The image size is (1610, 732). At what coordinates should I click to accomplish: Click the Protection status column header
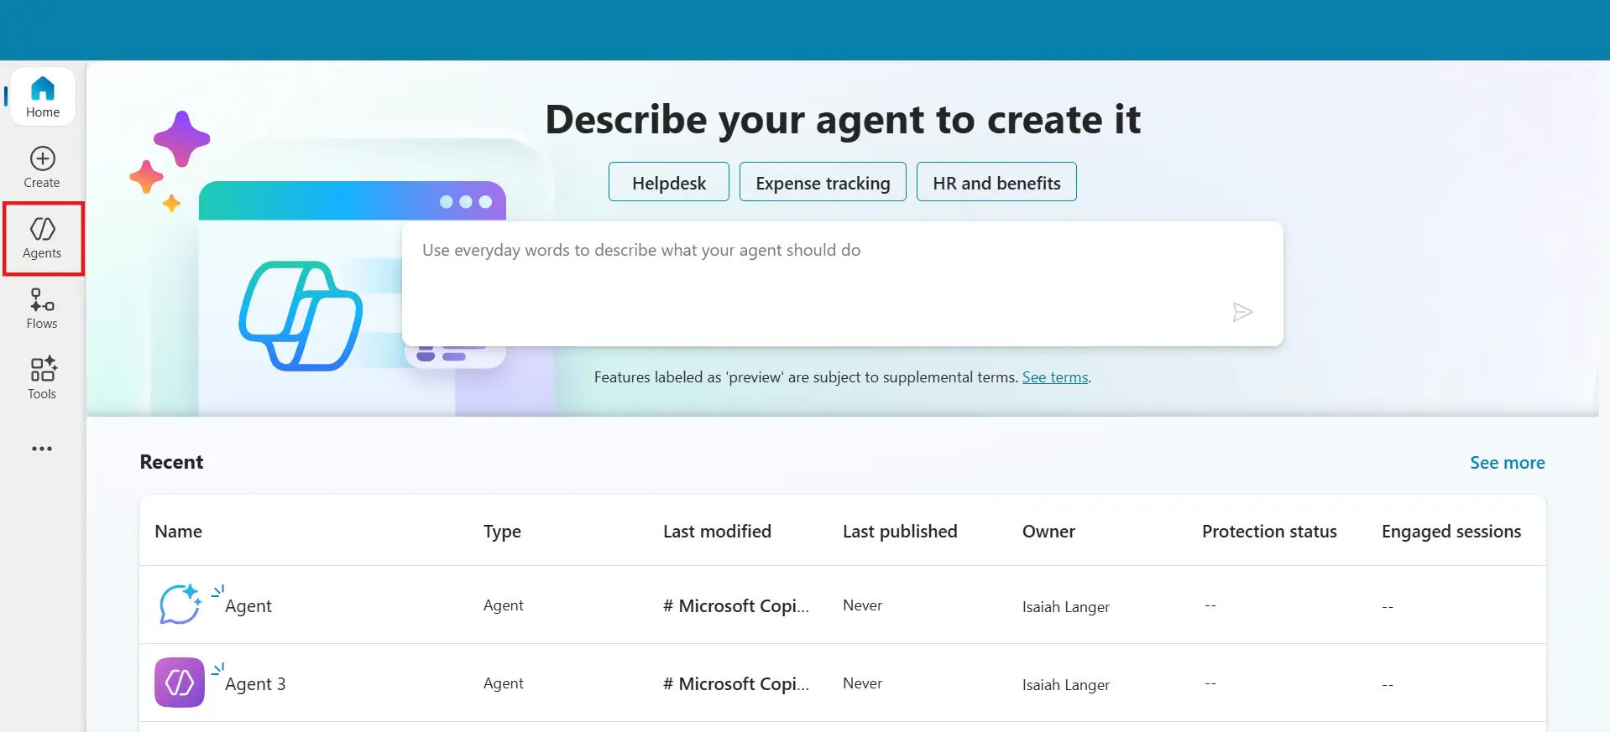[x=1269, y=532]
